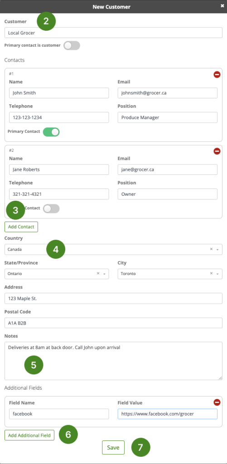Screen dimensions: 227x464
Task: Toggle Primary contact is customer switch
Action: pyautogui.click(x=72, y=46)
